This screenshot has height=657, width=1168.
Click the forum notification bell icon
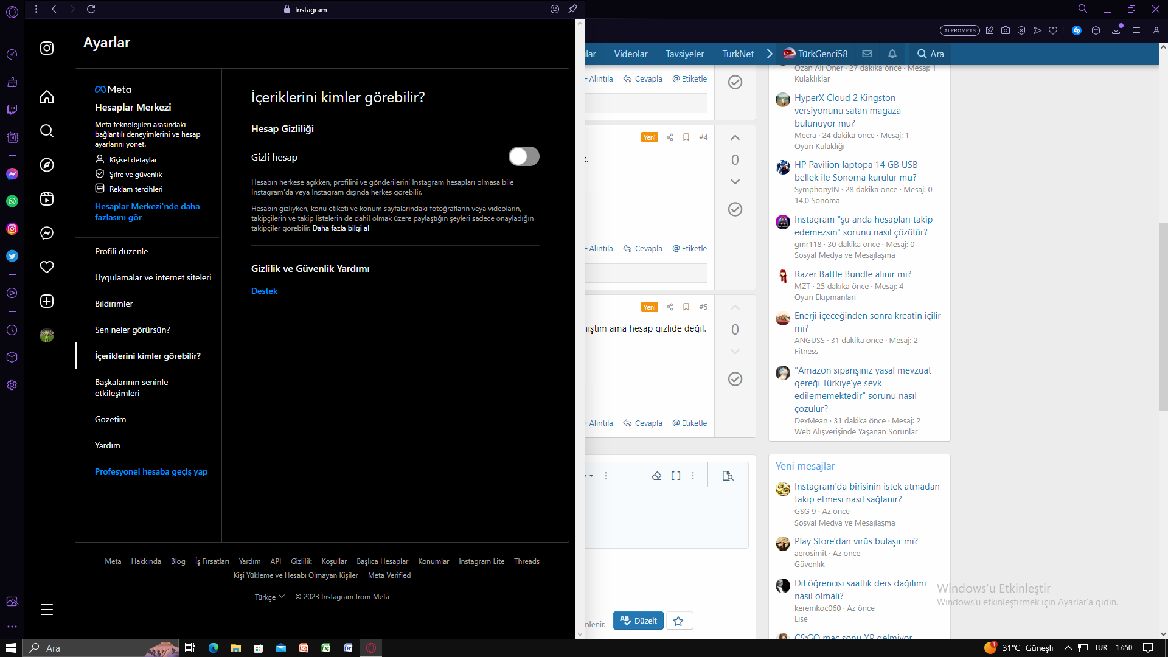pyautogui.click(x=892, y=54)
